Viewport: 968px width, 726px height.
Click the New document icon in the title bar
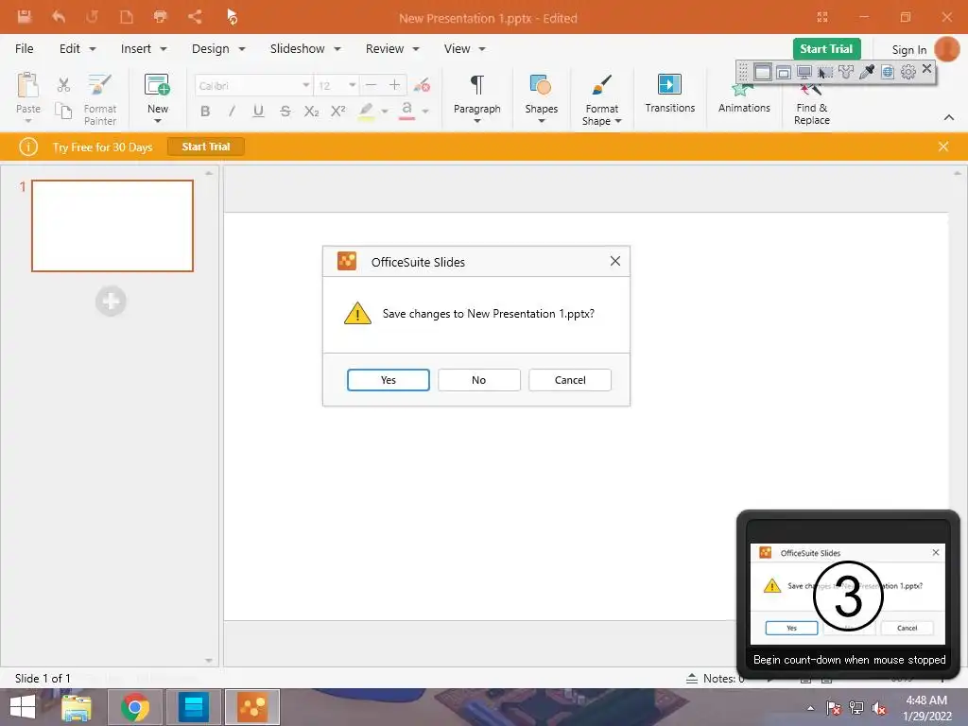(x=127, y=17)
